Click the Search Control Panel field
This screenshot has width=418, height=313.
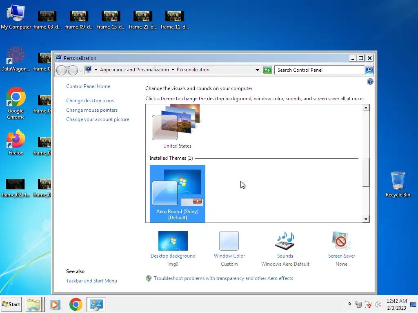click(319, 70)
